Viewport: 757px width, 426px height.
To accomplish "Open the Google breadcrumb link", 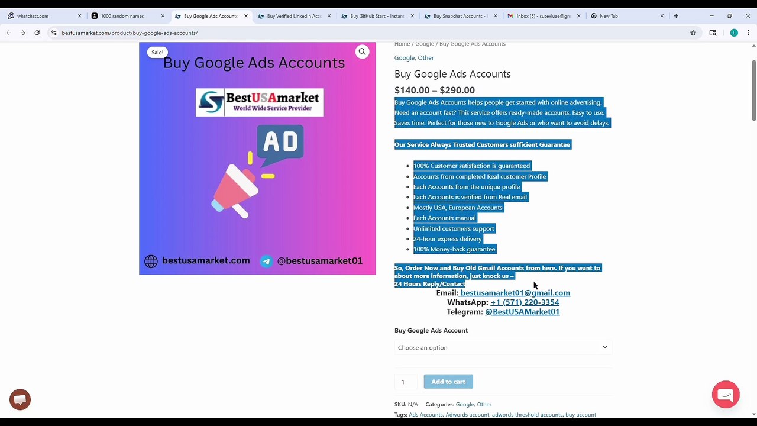I will point(425,44).
